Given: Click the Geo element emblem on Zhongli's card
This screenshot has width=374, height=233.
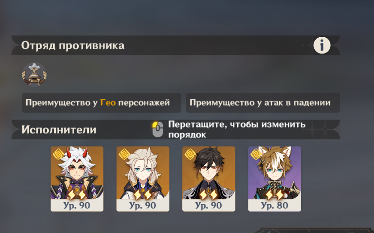Looking at the screenshot, I should click(190, 154).
